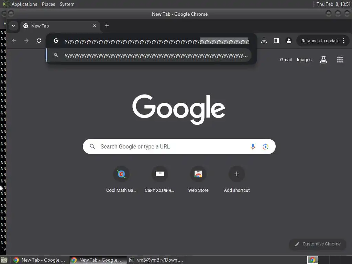Click the browser forward arrow
352x264 pixels.
click(26, 41)
